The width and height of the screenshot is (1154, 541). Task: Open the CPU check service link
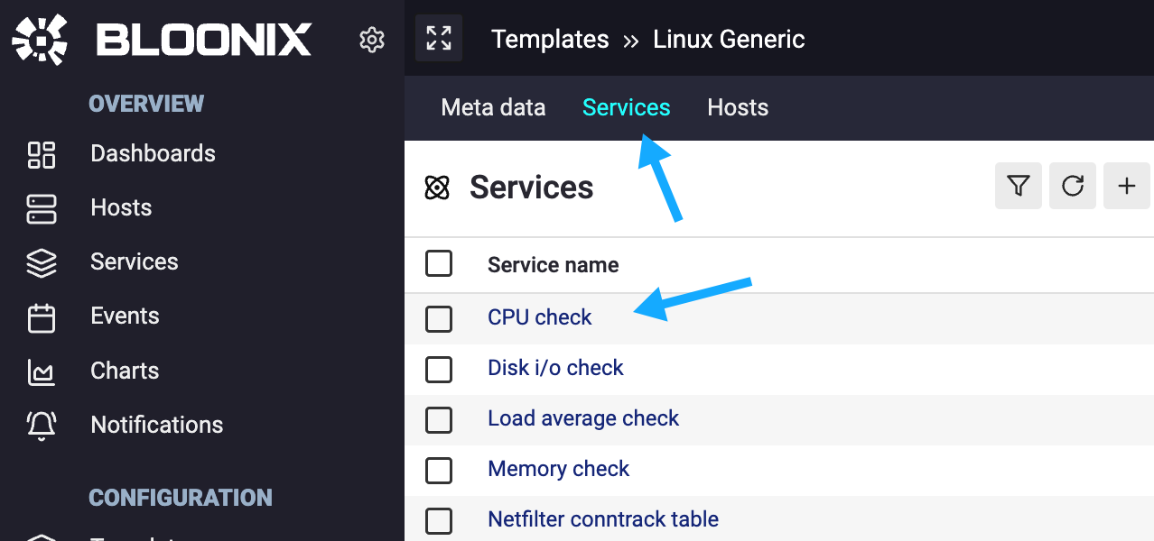click(x=540, y=317)
